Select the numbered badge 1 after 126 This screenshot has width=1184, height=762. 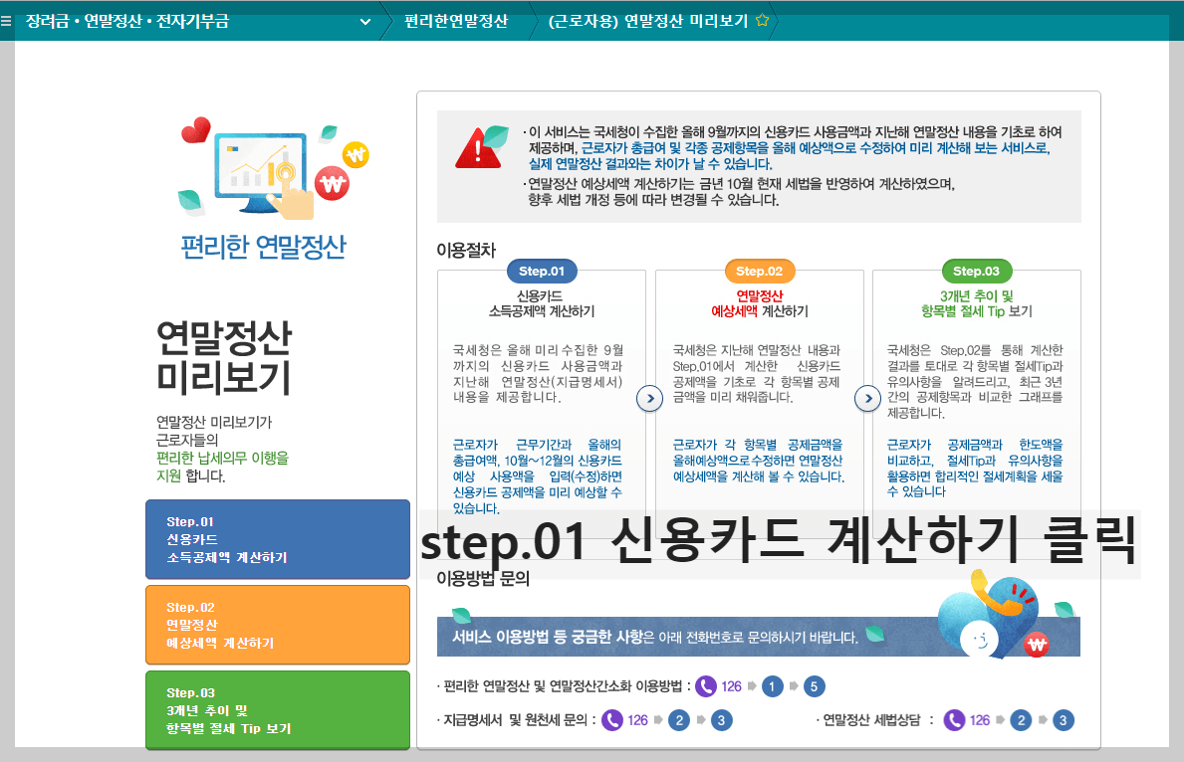click(x=772, y=685)
